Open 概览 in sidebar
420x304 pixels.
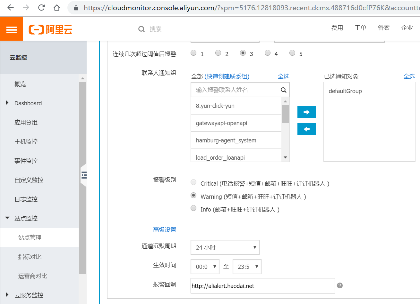[20, 84]
